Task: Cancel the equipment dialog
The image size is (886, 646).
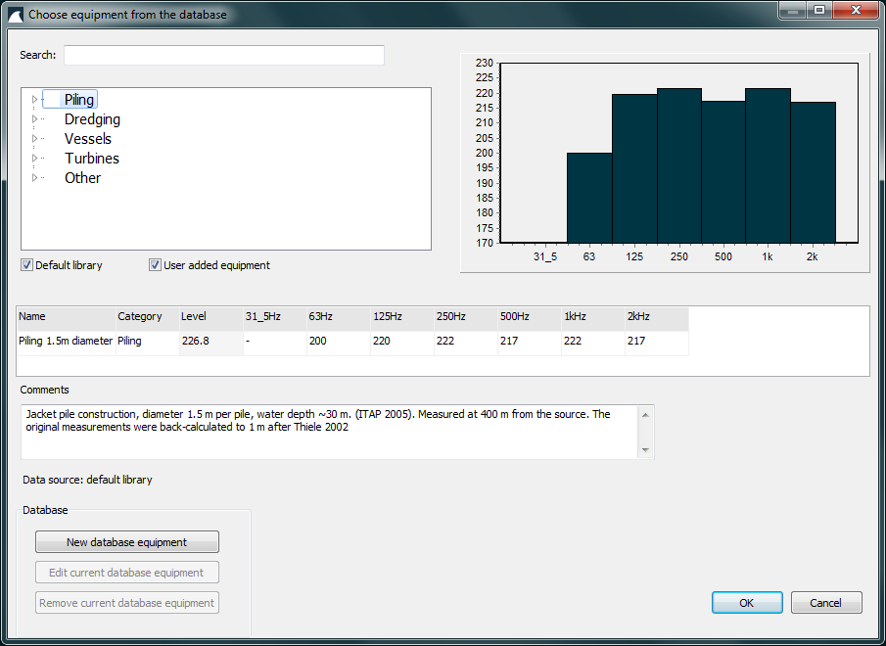Action: [826, 603]
